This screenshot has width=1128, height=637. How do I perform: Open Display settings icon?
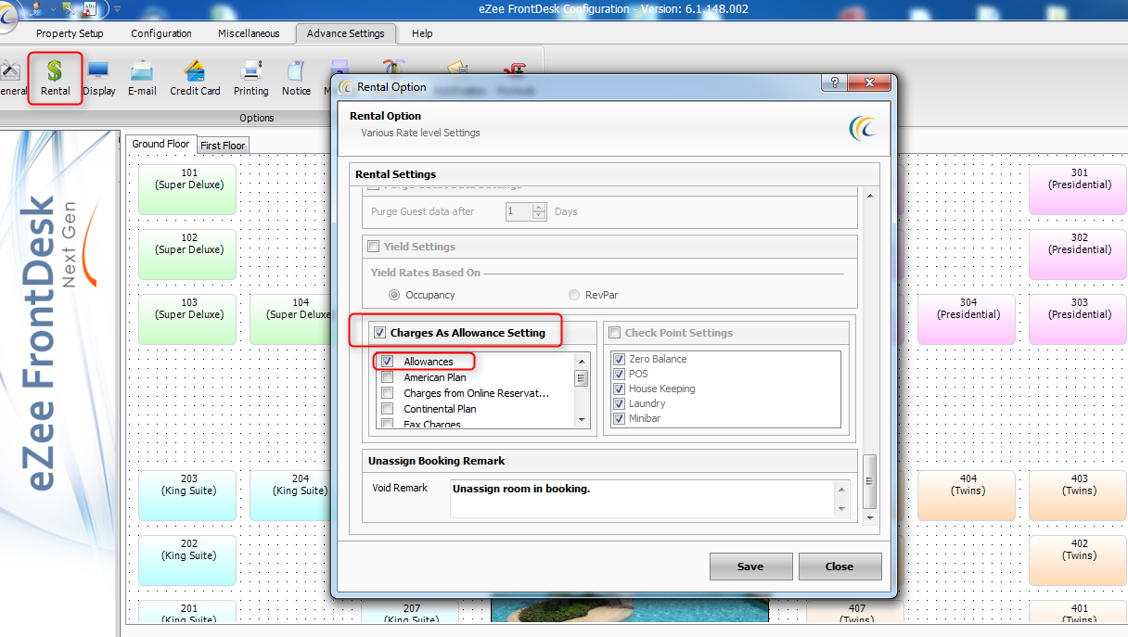click(x=98, y=78)
